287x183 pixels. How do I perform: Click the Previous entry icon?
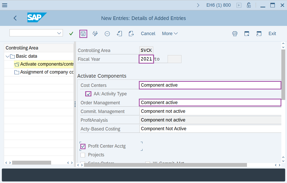click(119, 34)
